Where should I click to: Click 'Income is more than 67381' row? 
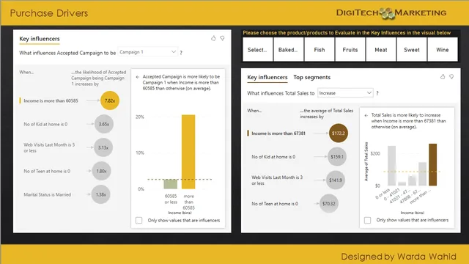(278, 133)
